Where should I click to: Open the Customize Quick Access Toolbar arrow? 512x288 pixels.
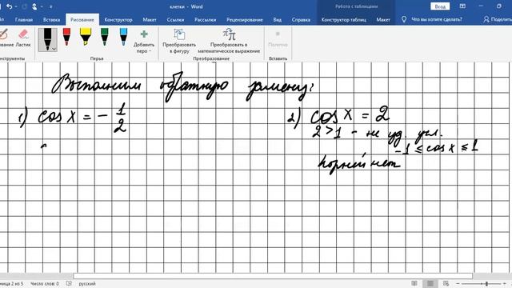pos(50,7)
